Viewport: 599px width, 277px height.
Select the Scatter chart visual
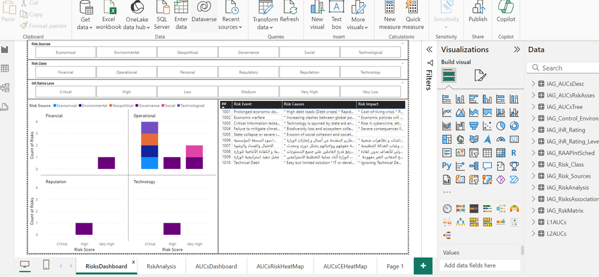(487, 126)
